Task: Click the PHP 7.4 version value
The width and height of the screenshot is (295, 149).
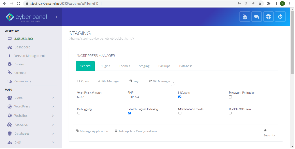Action: [x=133, y=97]
